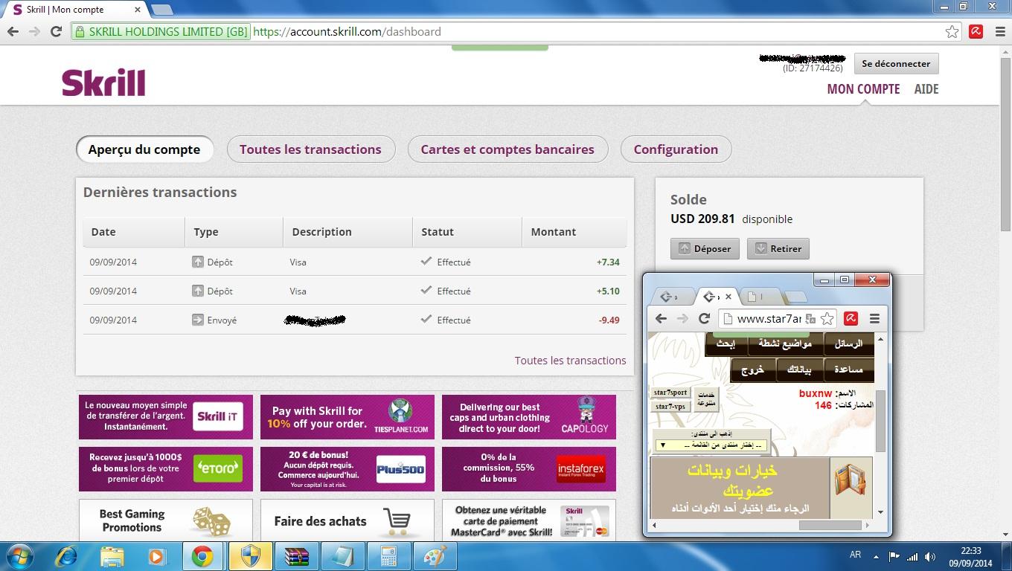
Task: Open Windows Media Player from taskbar
Action: 157,556
